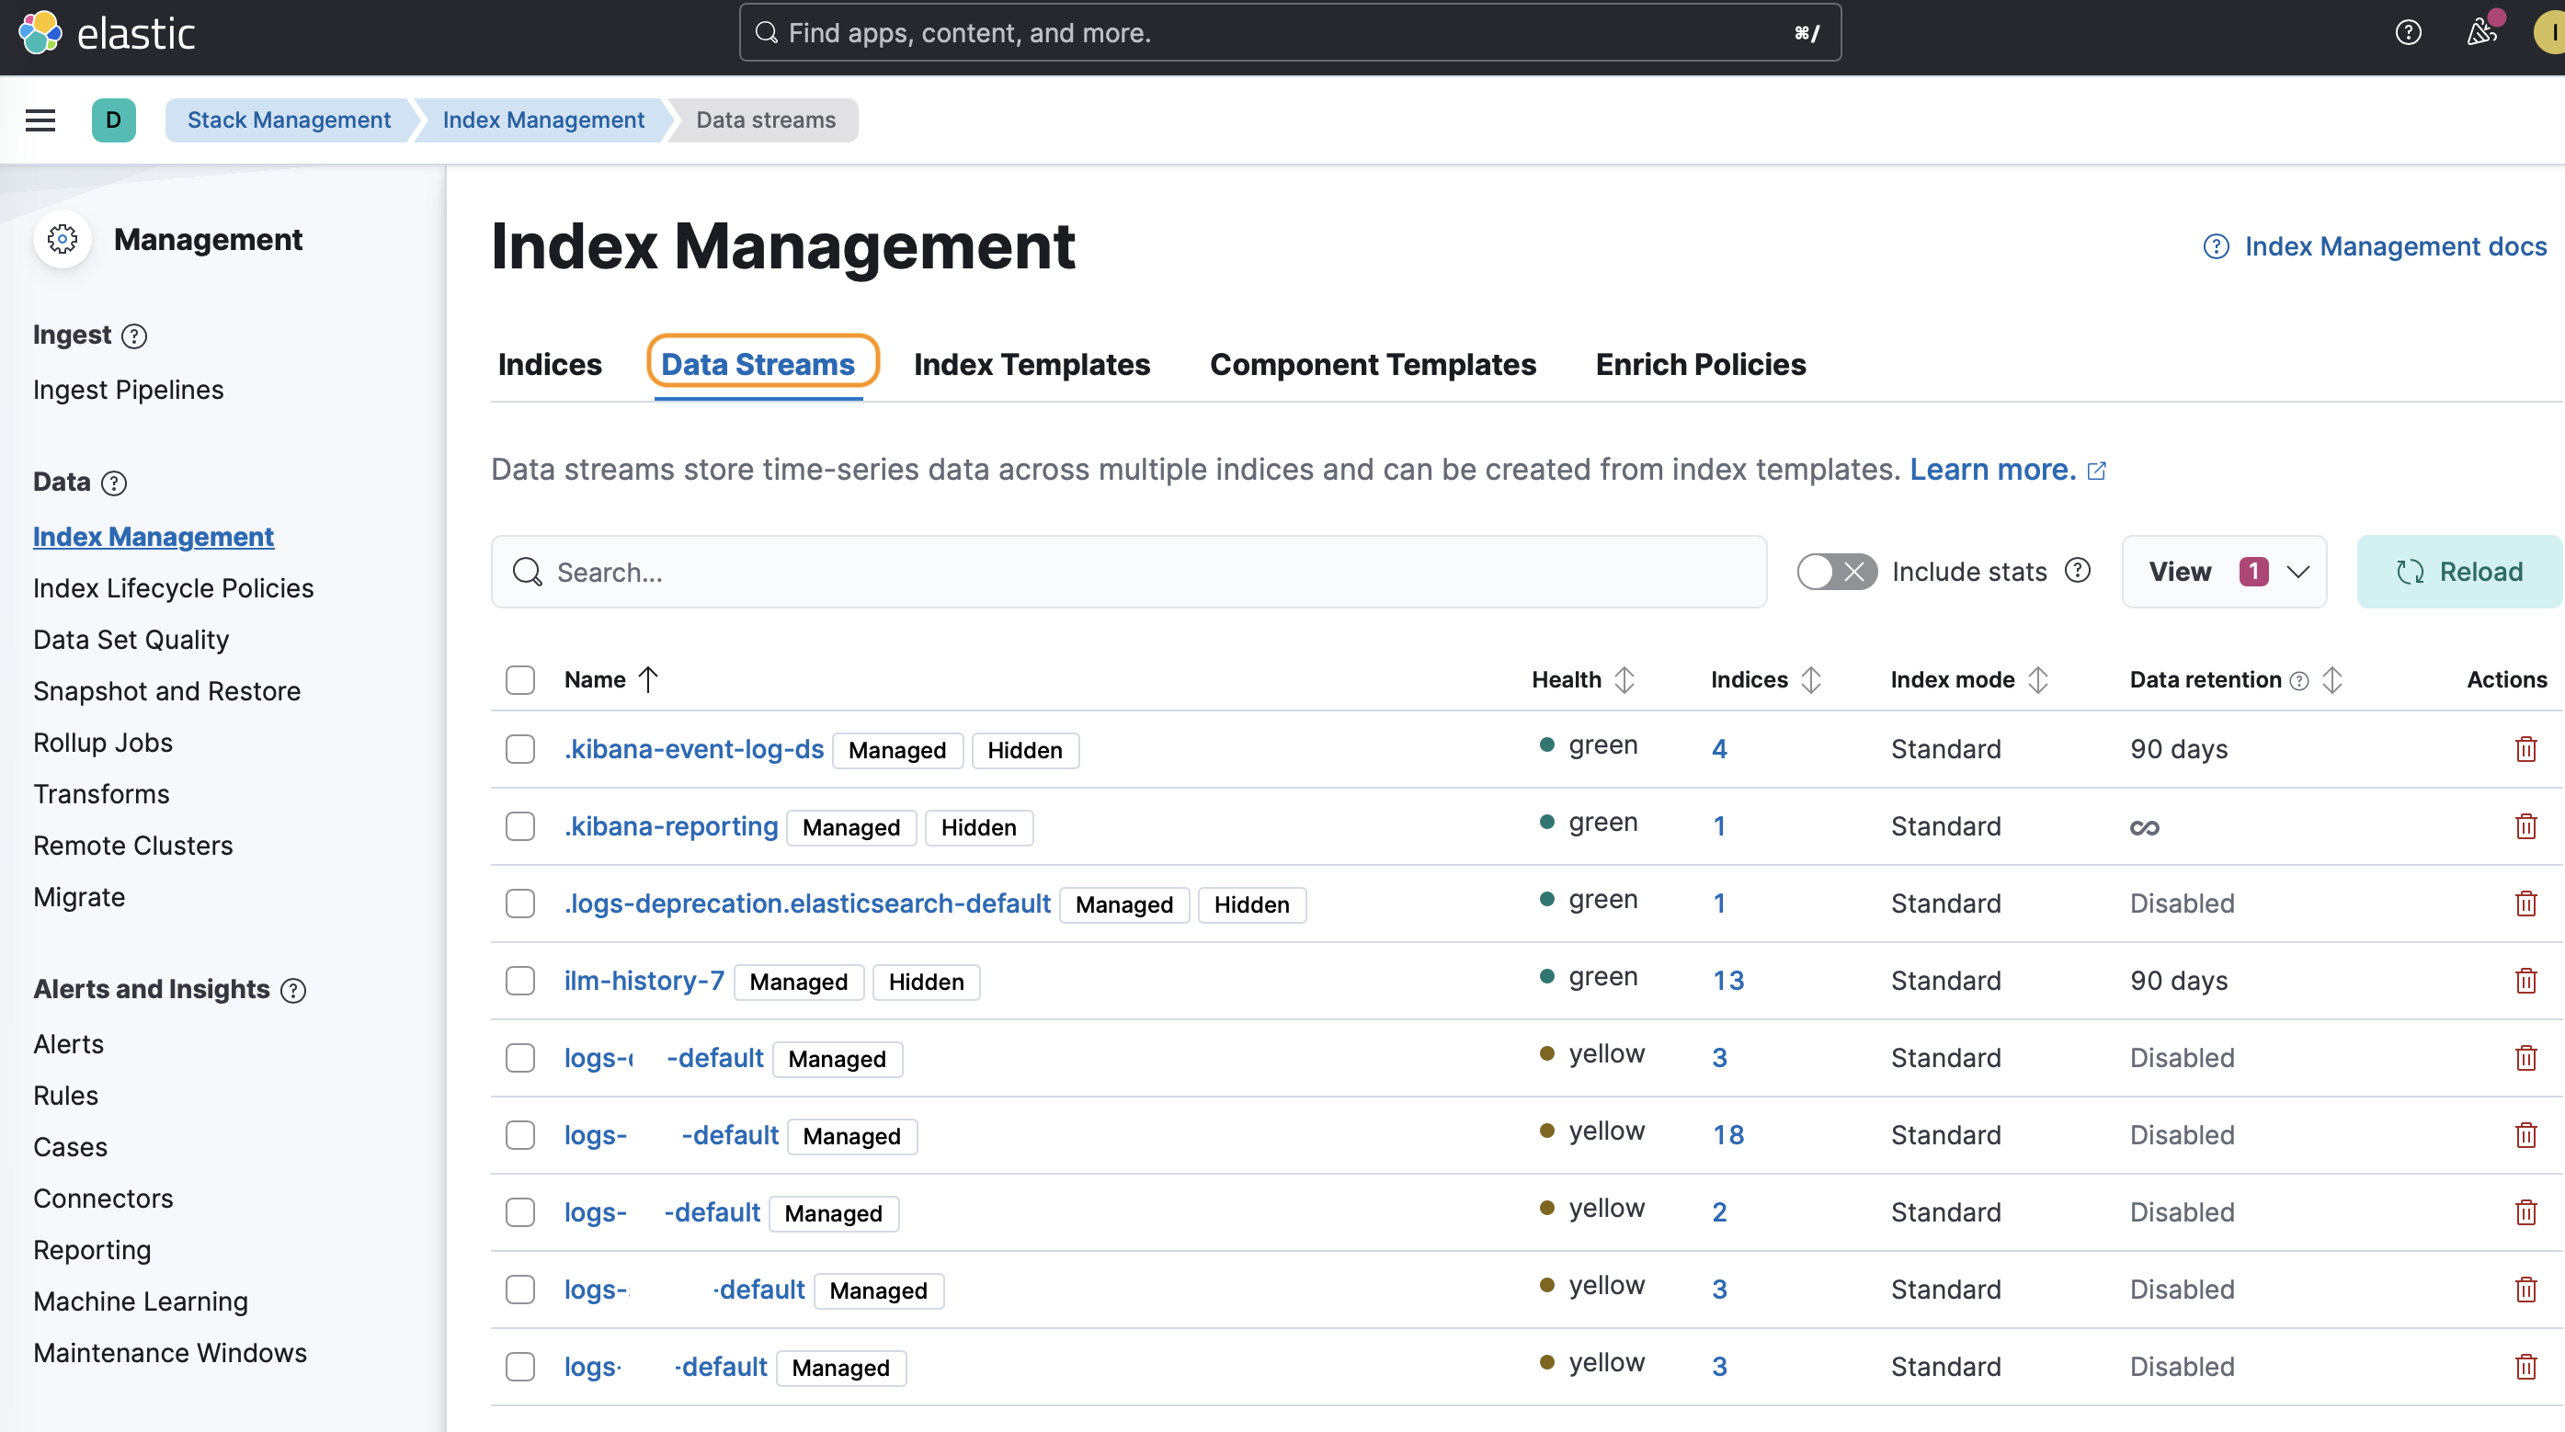The image size is (2565, 1432).
Task: Open the newsfeed celebration icon
Action: coord(2481,33)
